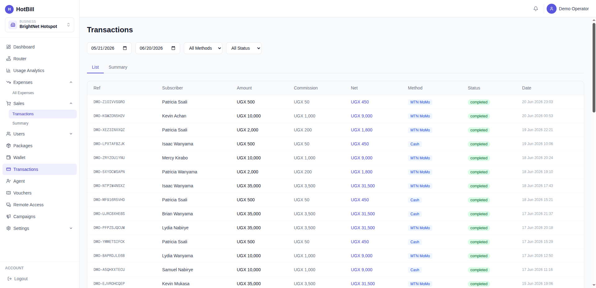Click the Agent person icon

(9, 181)
